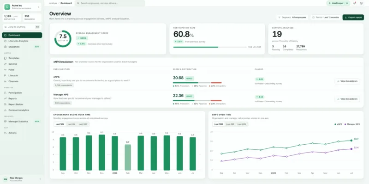Open Lifecycle via its flag icon

pos(6,75)
